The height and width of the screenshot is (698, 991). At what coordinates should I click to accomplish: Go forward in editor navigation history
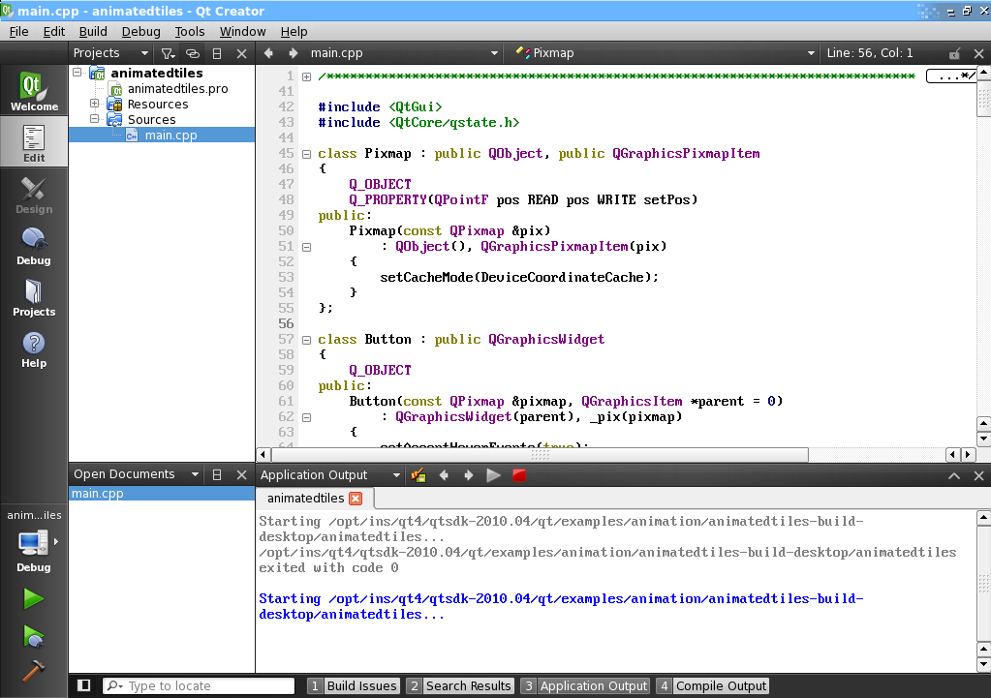(293, 53)
